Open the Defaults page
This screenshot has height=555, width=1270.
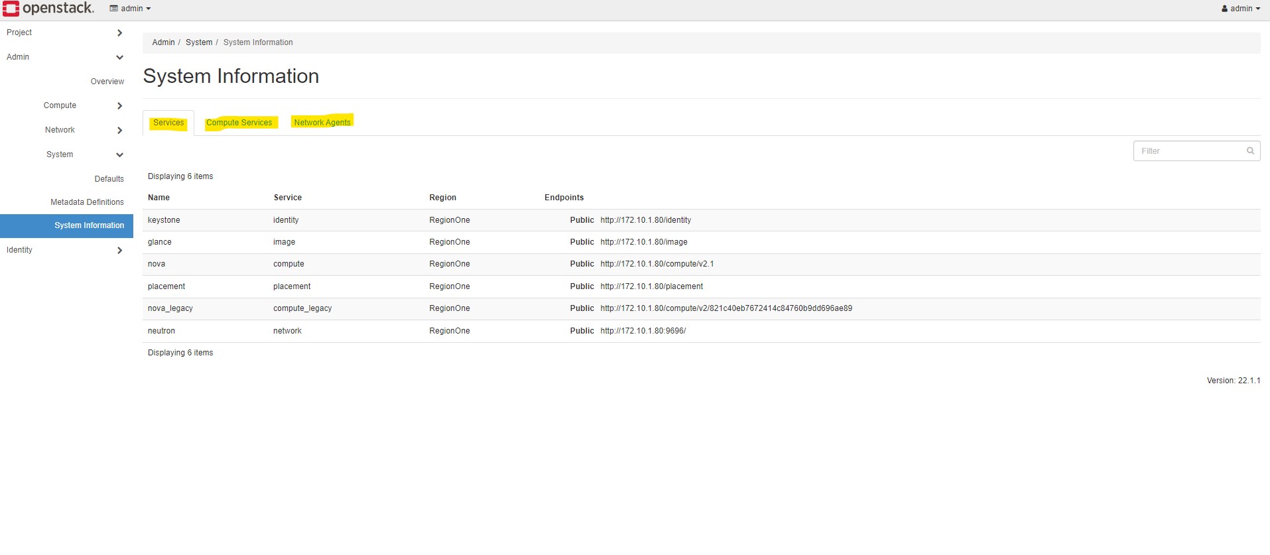(109, 179)
